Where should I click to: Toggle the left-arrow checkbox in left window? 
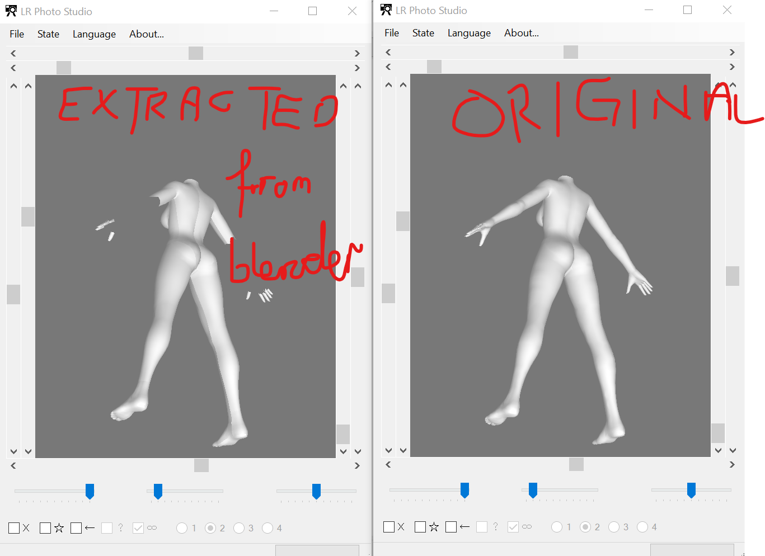(x=76, y=528)
